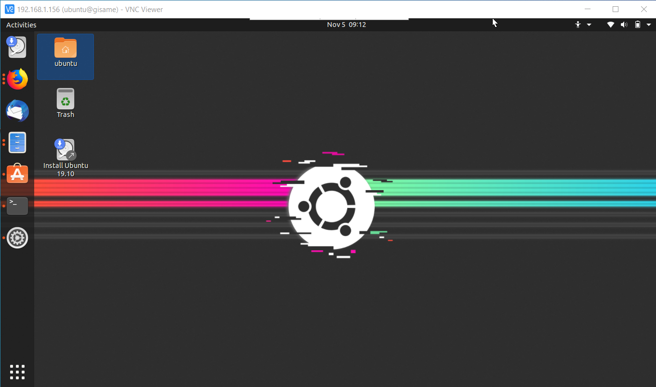The image size is (656, 387).
Task: Open Terminal from the dock
Action: tap(17, 206)
